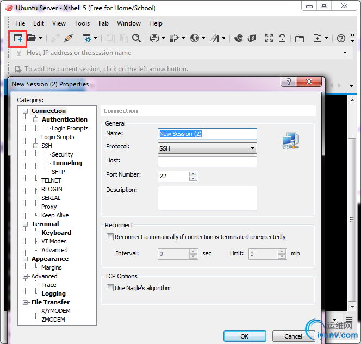Click the Open session folder icon

pos(32,38)
